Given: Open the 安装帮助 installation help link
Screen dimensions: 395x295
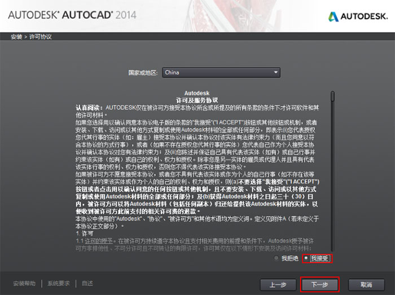Looking at the screenshot, I should tap(24, 284).
